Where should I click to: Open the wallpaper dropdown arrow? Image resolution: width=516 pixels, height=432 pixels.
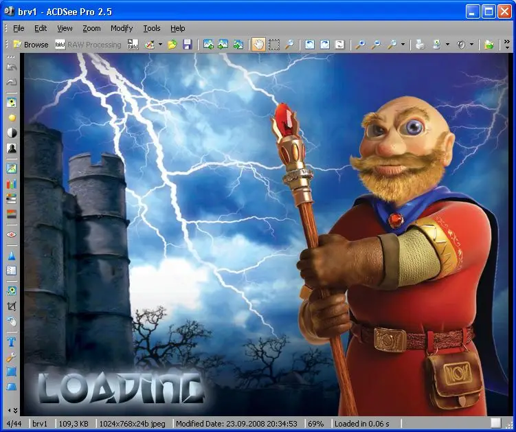[x=447, y=45]
